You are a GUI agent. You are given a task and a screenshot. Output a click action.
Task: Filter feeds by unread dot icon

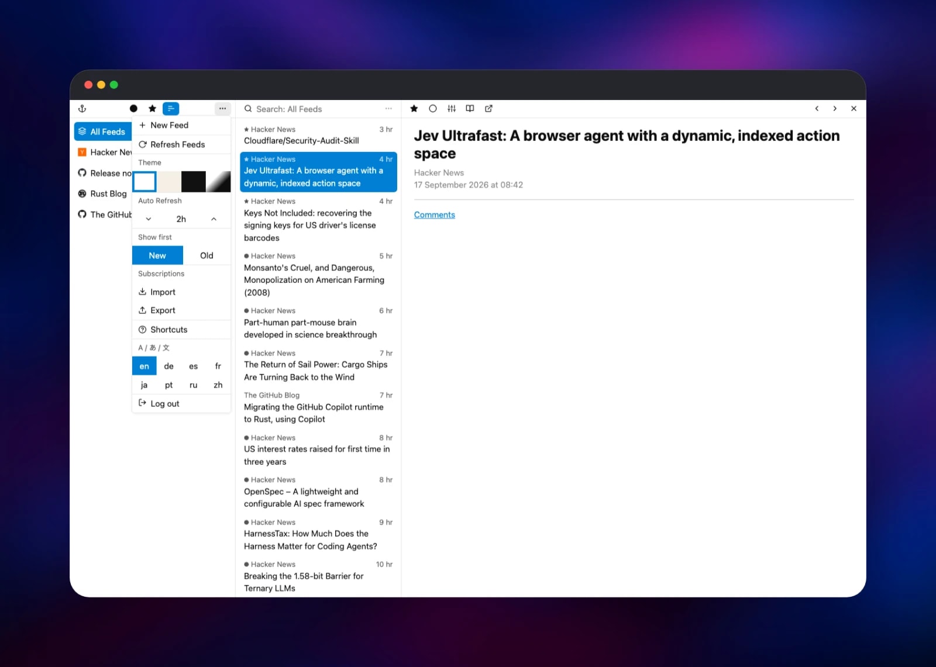coord(133,109)
